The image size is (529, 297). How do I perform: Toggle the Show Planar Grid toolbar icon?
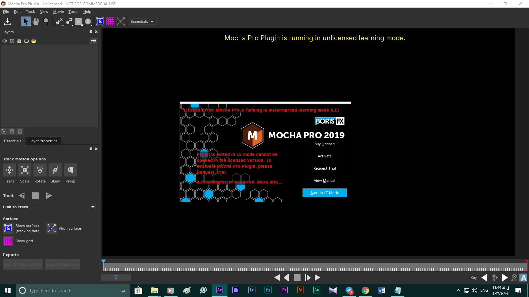(x=110, y=21)
